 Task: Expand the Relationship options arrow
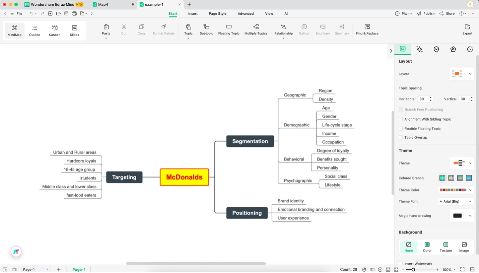coord(283,38)
